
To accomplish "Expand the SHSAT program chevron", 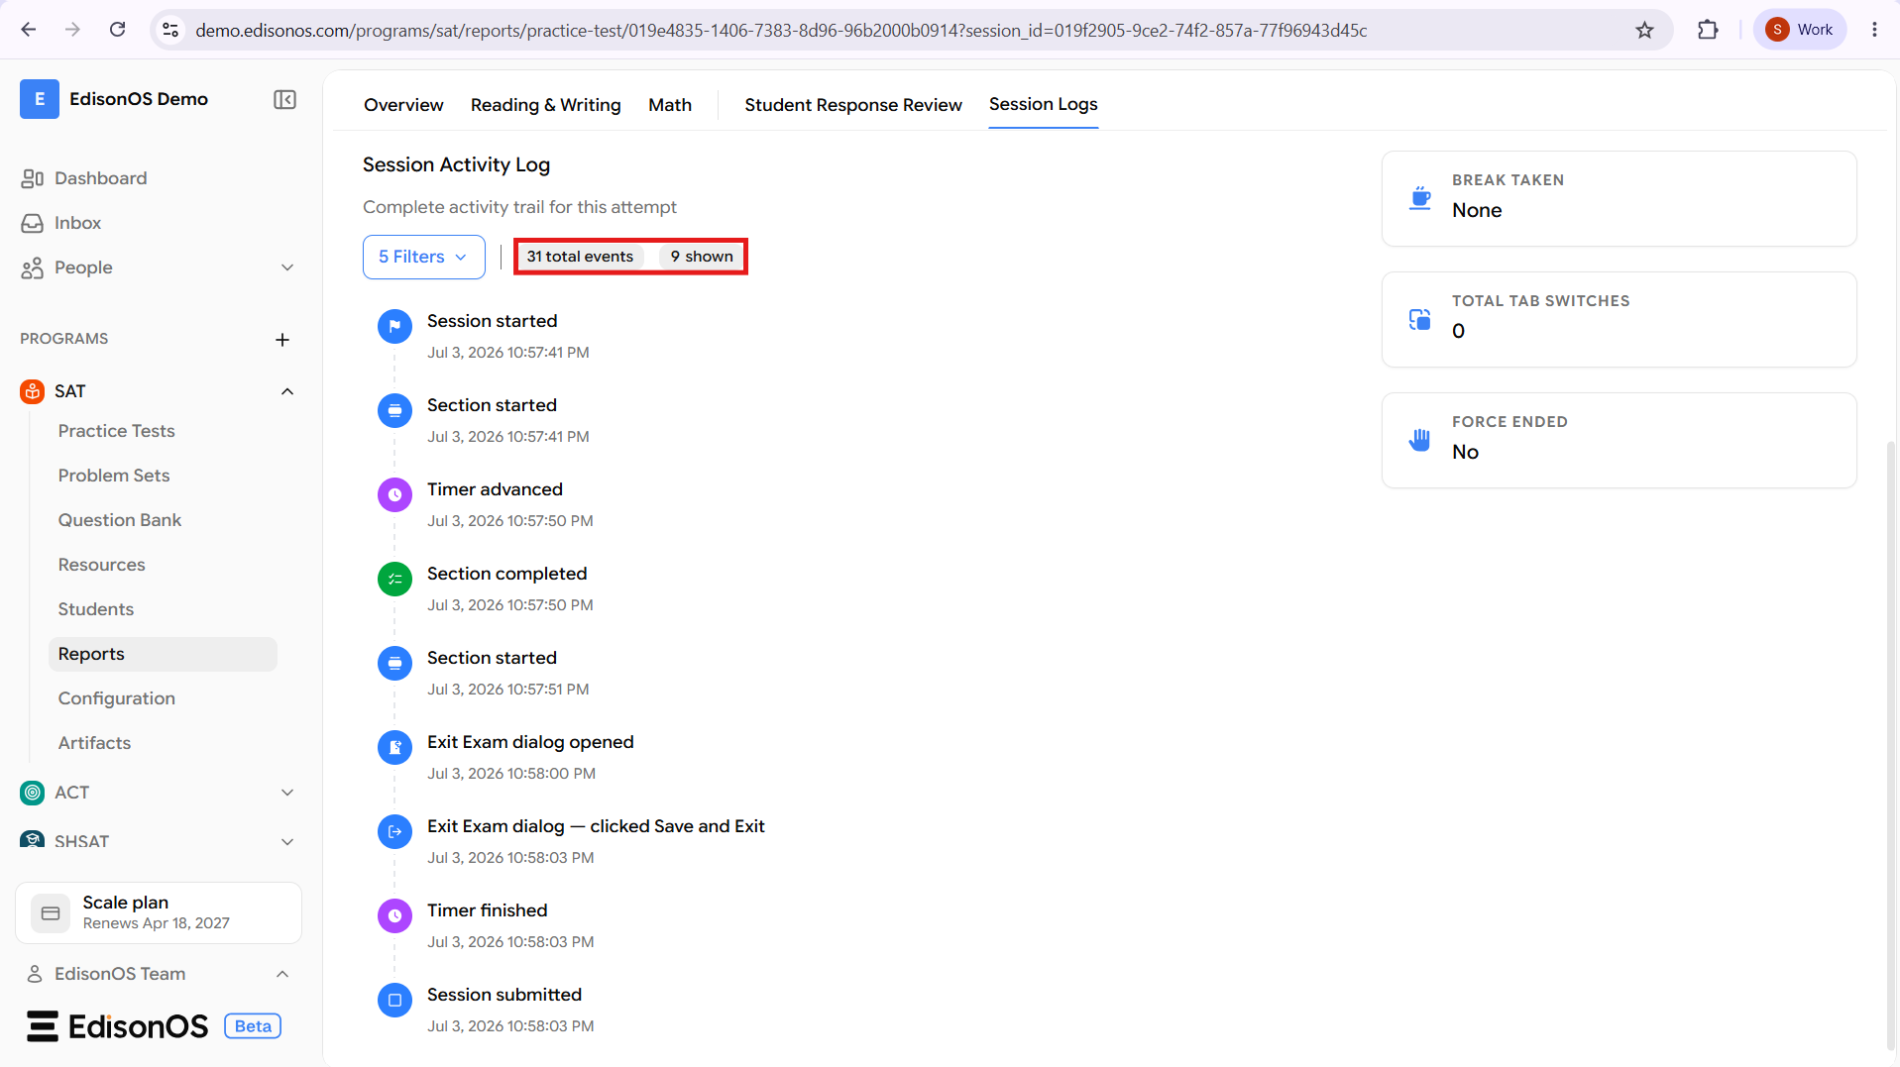I will [287, 841].
